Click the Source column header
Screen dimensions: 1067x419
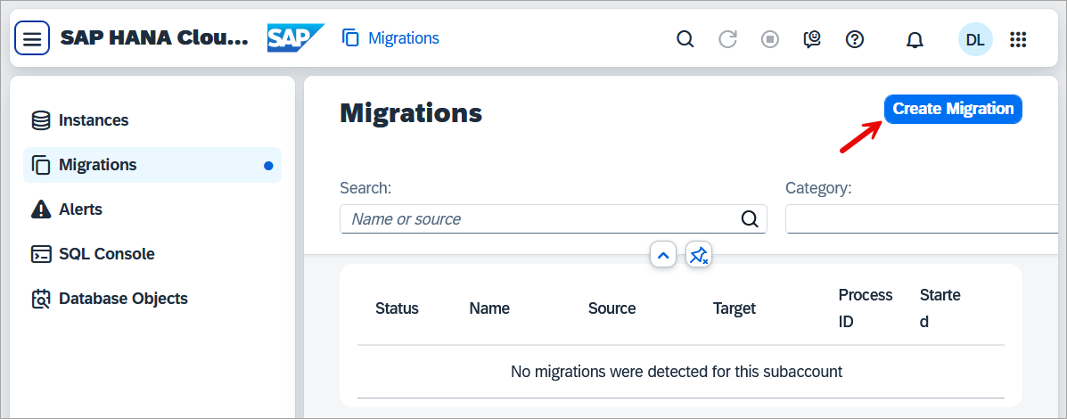pyautogui.click(x=611, y=308)
